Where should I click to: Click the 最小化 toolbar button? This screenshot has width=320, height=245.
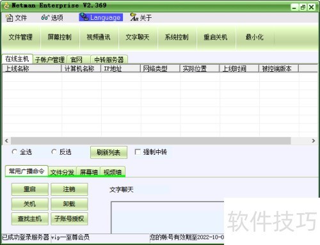click(x=255, y=37)
